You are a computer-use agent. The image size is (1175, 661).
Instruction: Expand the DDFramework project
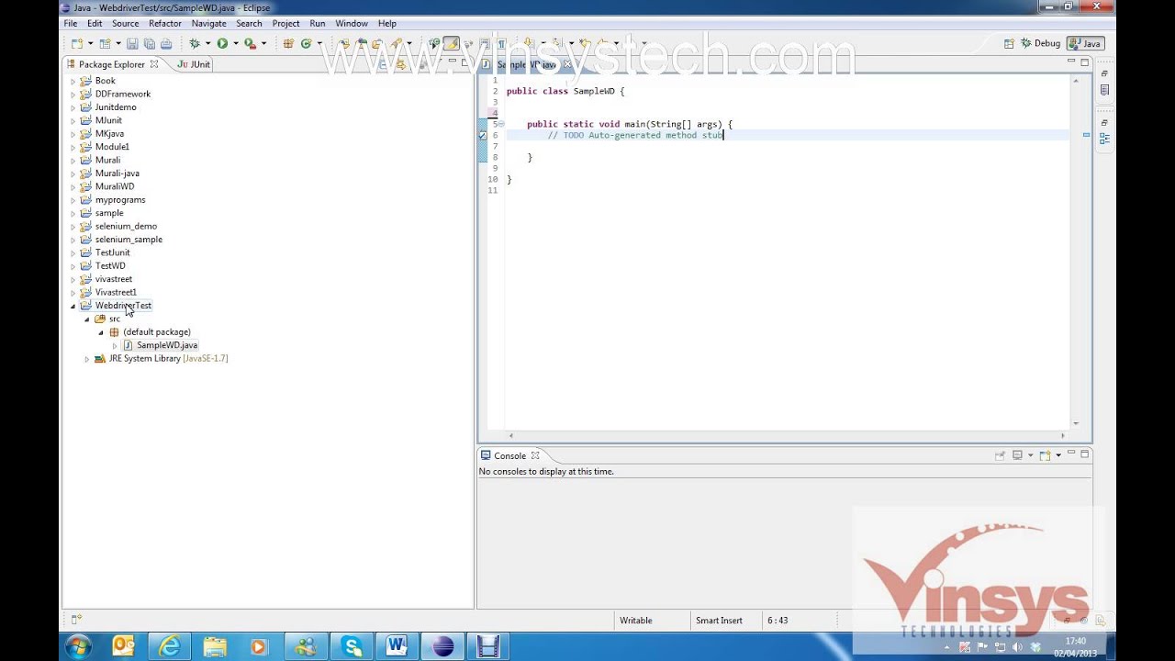[x=73, y=94]
